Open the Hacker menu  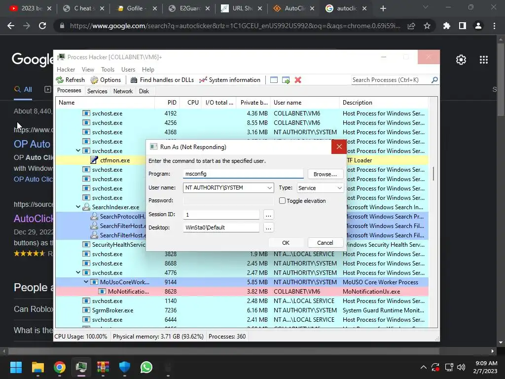click(66, 69)
